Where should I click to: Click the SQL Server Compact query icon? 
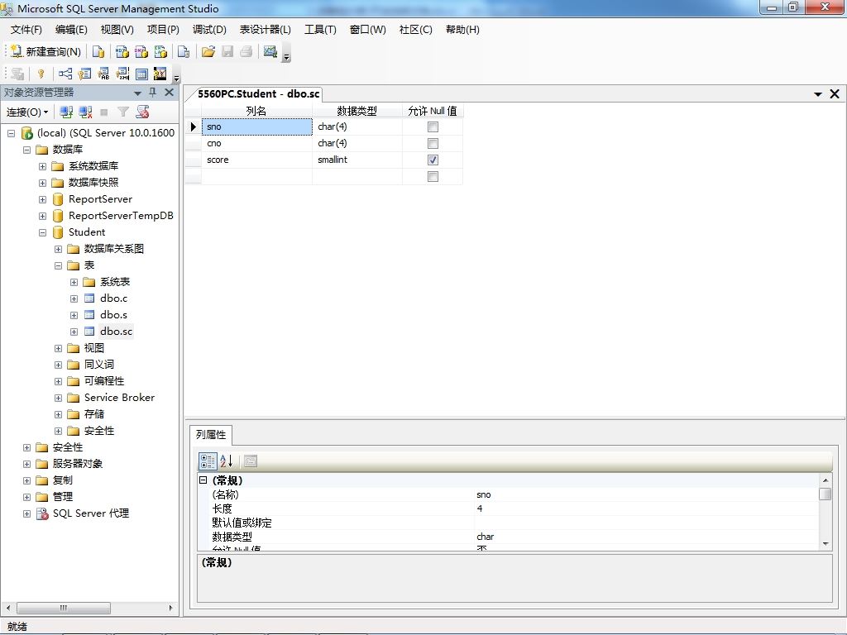point(184,51)
